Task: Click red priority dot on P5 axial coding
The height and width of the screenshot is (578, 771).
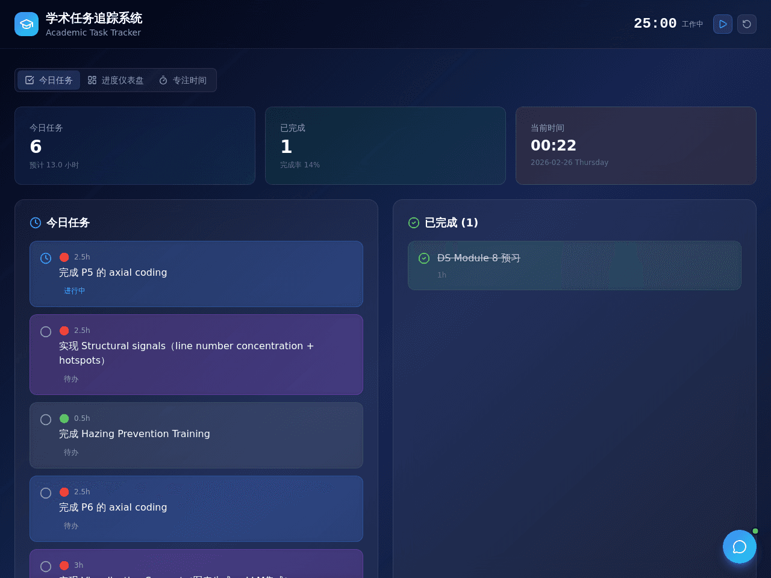Action: pyautogui.click(x=64, y=257)
